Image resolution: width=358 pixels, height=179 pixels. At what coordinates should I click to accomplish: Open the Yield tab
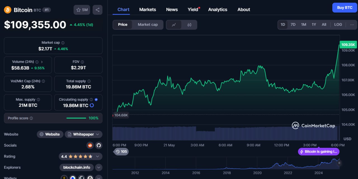click(193, 9)
